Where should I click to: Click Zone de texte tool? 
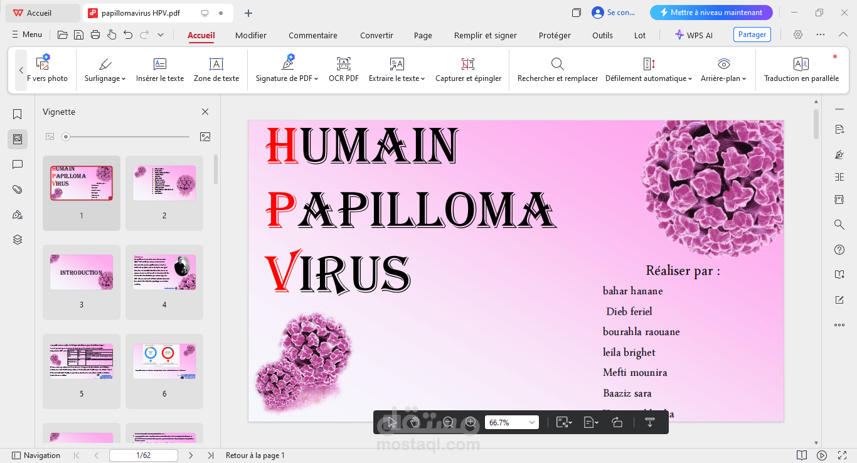[216, 70]
